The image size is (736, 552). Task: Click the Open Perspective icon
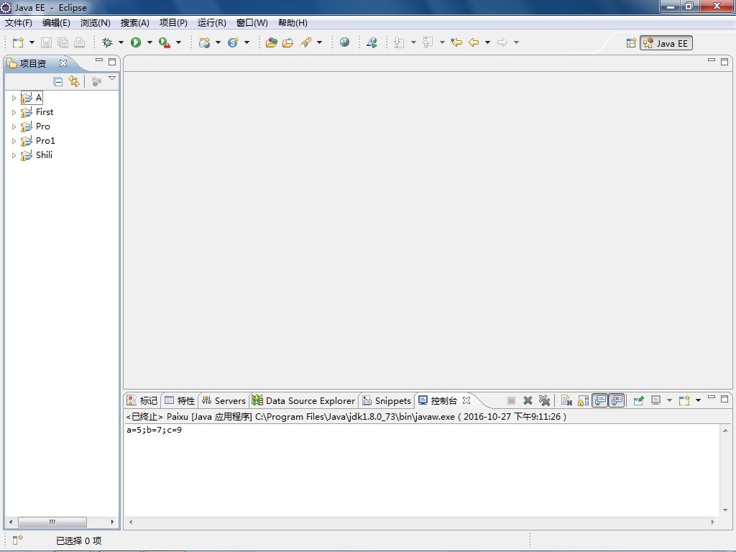[631, 43]
